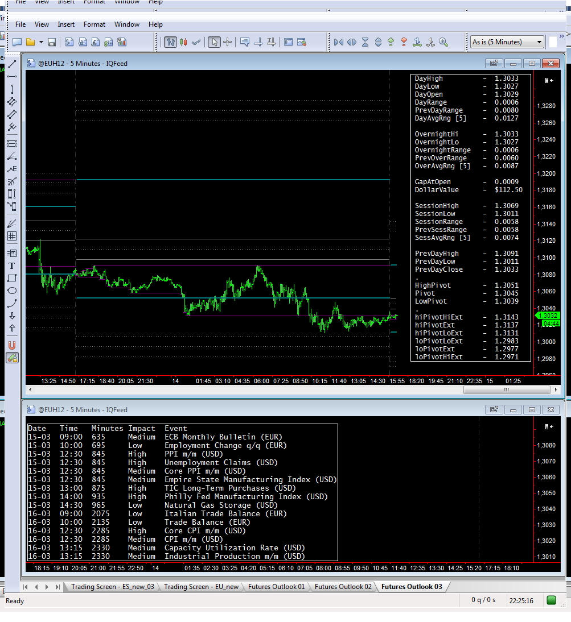Click the green connection status indicator
This screenshot has height=622, width=571.
(551, 600)
